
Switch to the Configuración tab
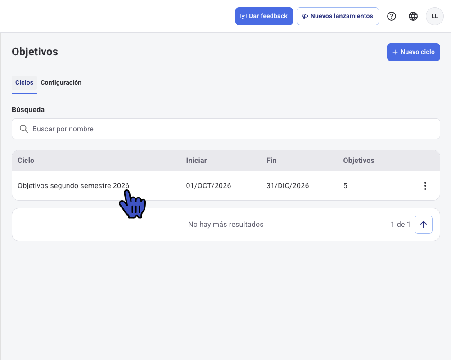[61, 82]
